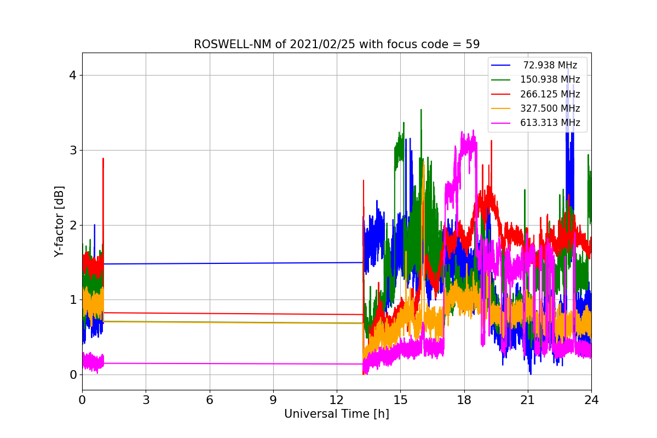Click the 266.125 MHz legend label
This screenshot has height=438, width=657.
[x=550, y=94]
